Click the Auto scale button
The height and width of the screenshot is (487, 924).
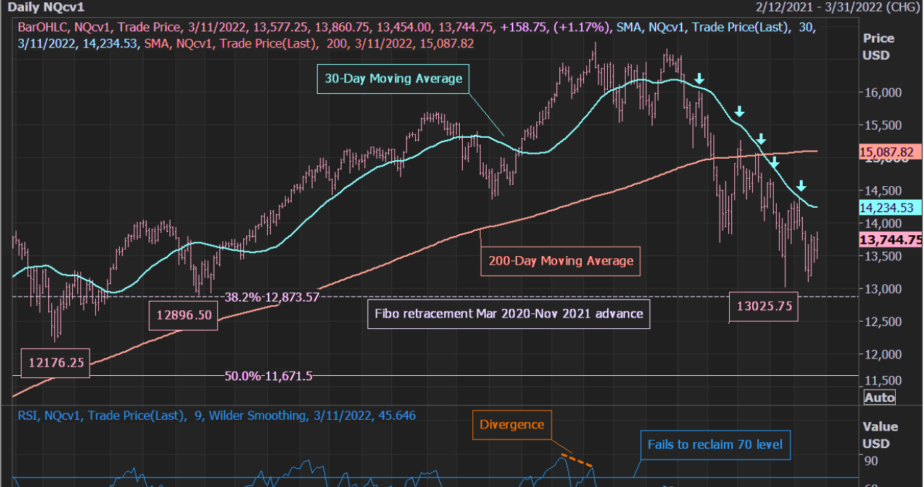pyautogui.click(x=879, y=398)
